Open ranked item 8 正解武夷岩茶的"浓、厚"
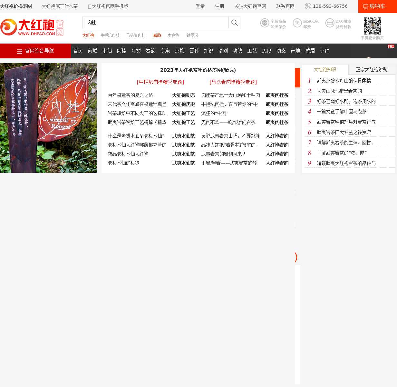Viewport: 397px width, 387px height. (x=342, y=153)
